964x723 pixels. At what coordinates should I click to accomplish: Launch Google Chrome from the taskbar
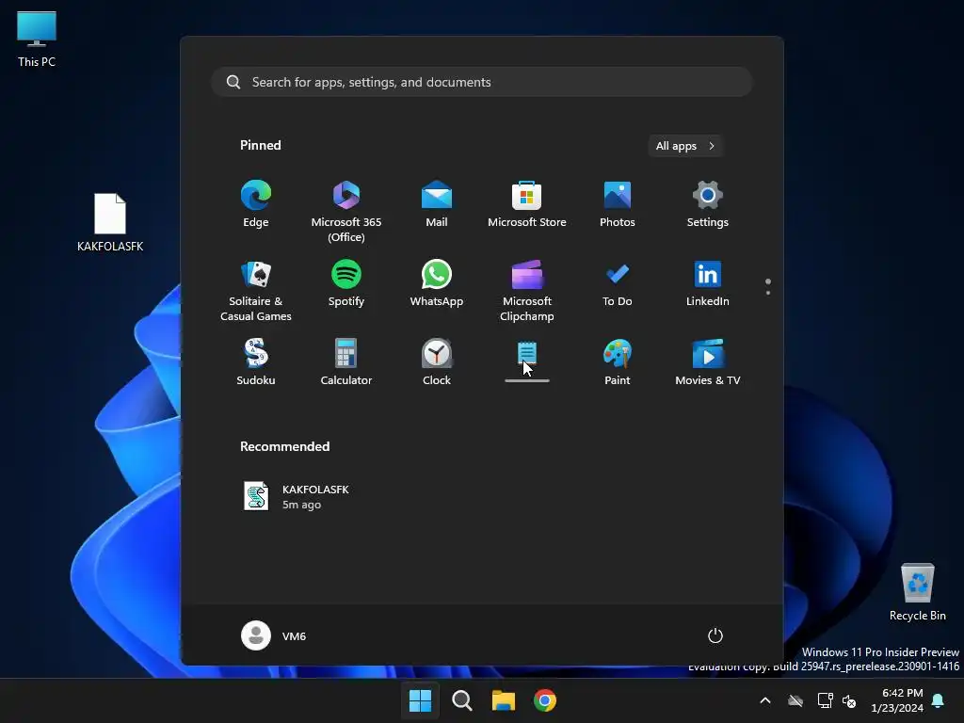pyautogui.click(x=545, y=700)
